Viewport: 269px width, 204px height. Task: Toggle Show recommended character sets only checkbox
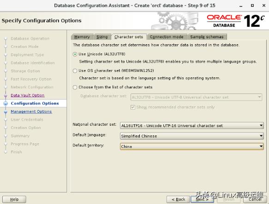point(133,107)
